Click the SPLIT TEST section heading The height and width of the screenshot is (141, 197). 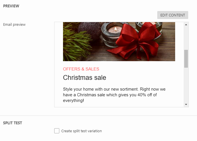pyautogui.click(x=12, y=123)
